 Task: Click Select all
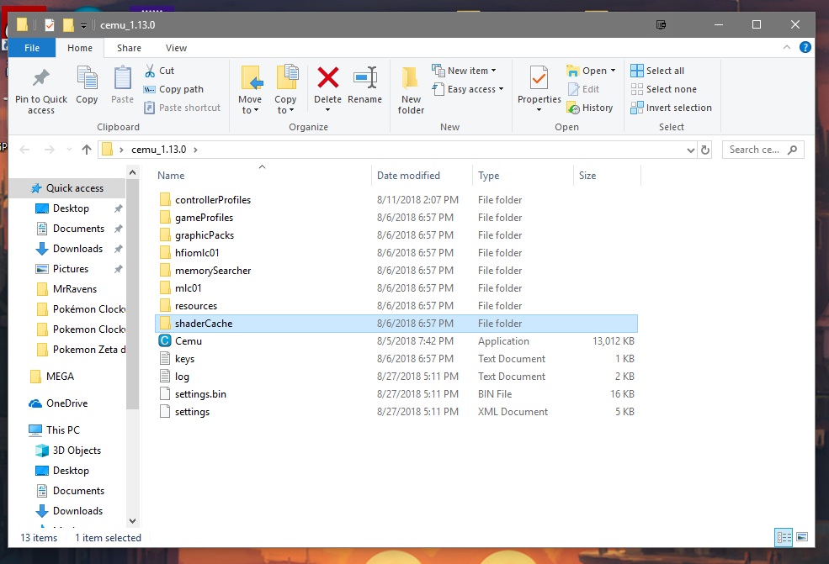pyautogui.click(x=657, y=71)
